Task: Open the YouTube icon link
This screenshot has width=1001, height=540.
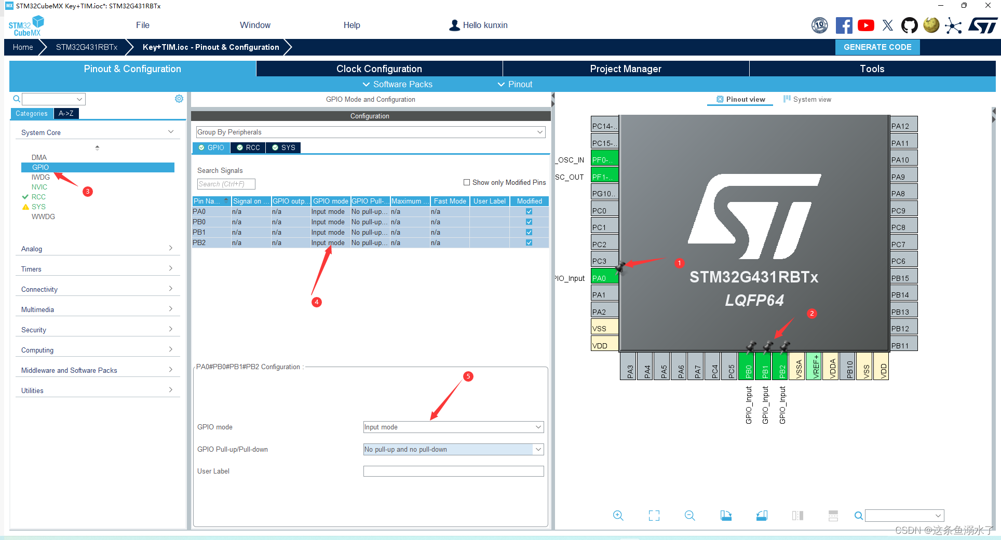Action: tap(866, 25)
